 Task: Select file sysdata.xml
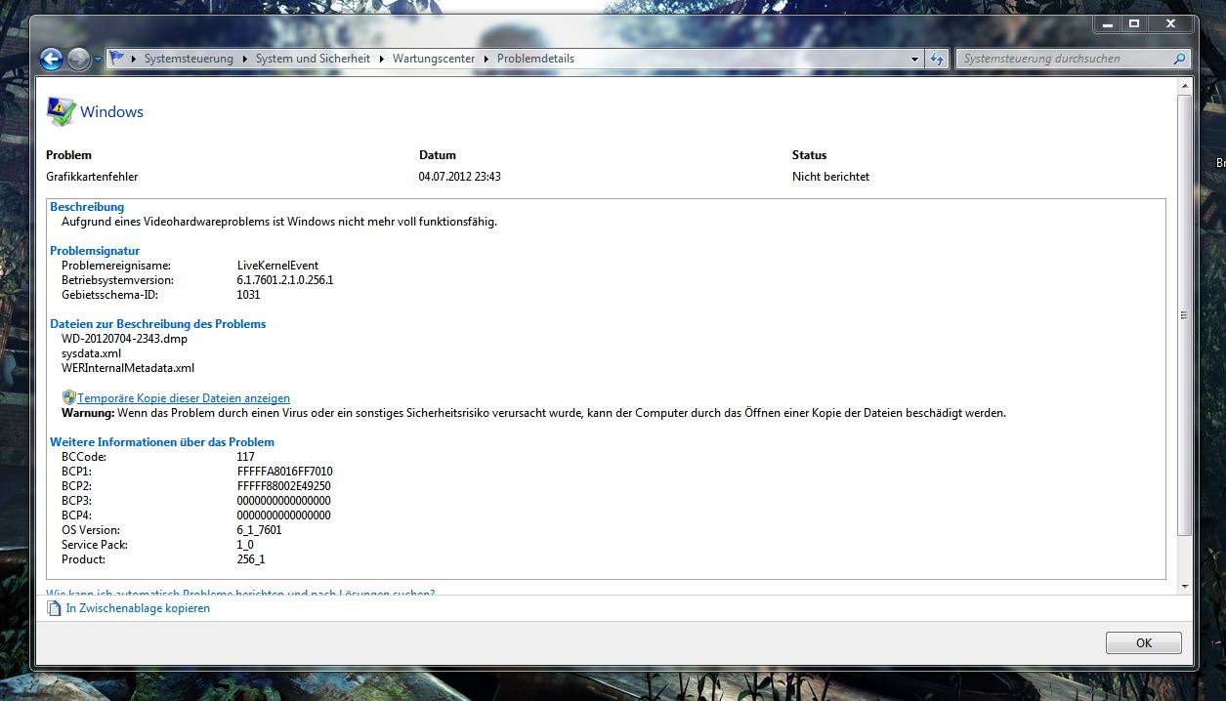pos(91,353)
